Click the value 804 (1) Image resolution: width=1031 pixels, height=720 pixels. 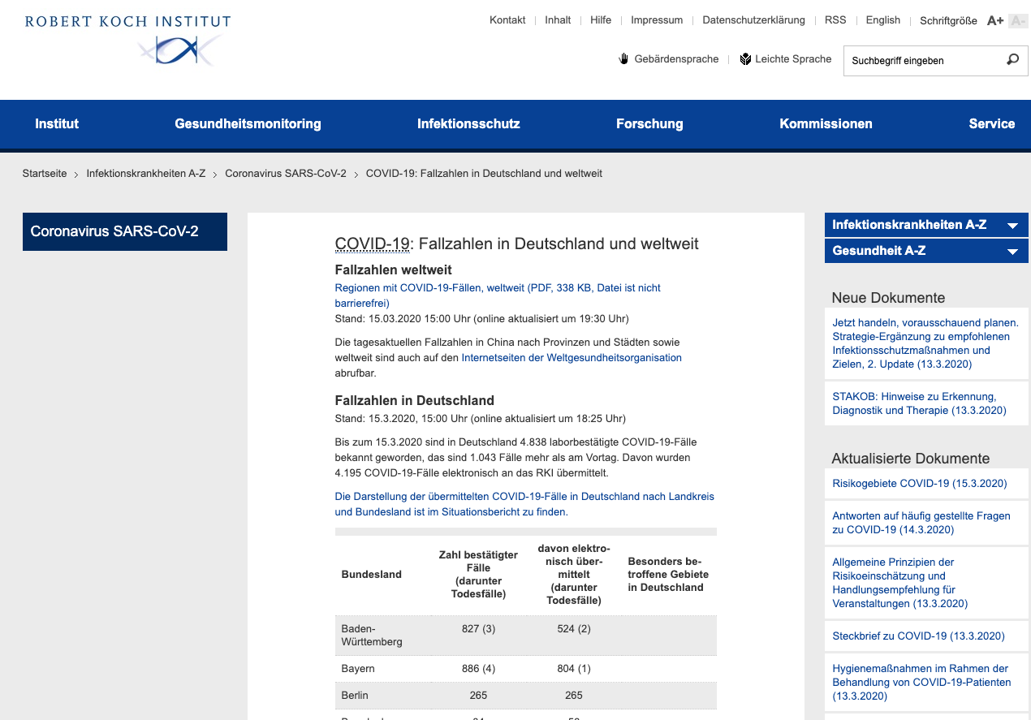(574, 669)
